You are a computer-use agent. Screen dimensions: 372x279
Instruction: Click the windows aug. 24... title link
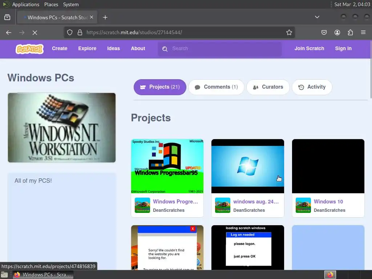coord(256,202)
